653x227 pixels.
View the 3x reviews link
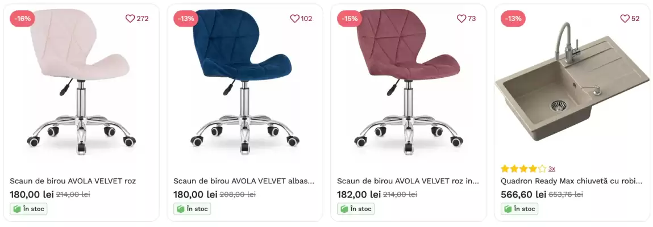tap(552, 169)
